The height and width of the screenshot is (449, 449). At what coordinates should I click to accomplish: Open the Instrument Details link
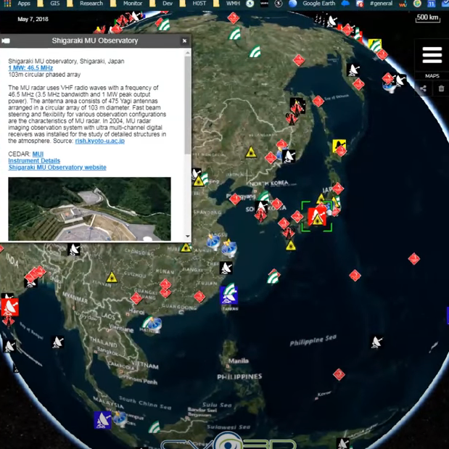pos(34,160)
